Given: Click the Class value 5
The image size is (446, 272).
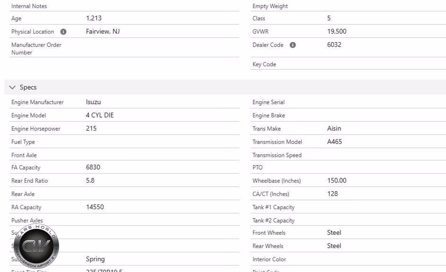Looking at the screenshot, I should click(329, 18).
